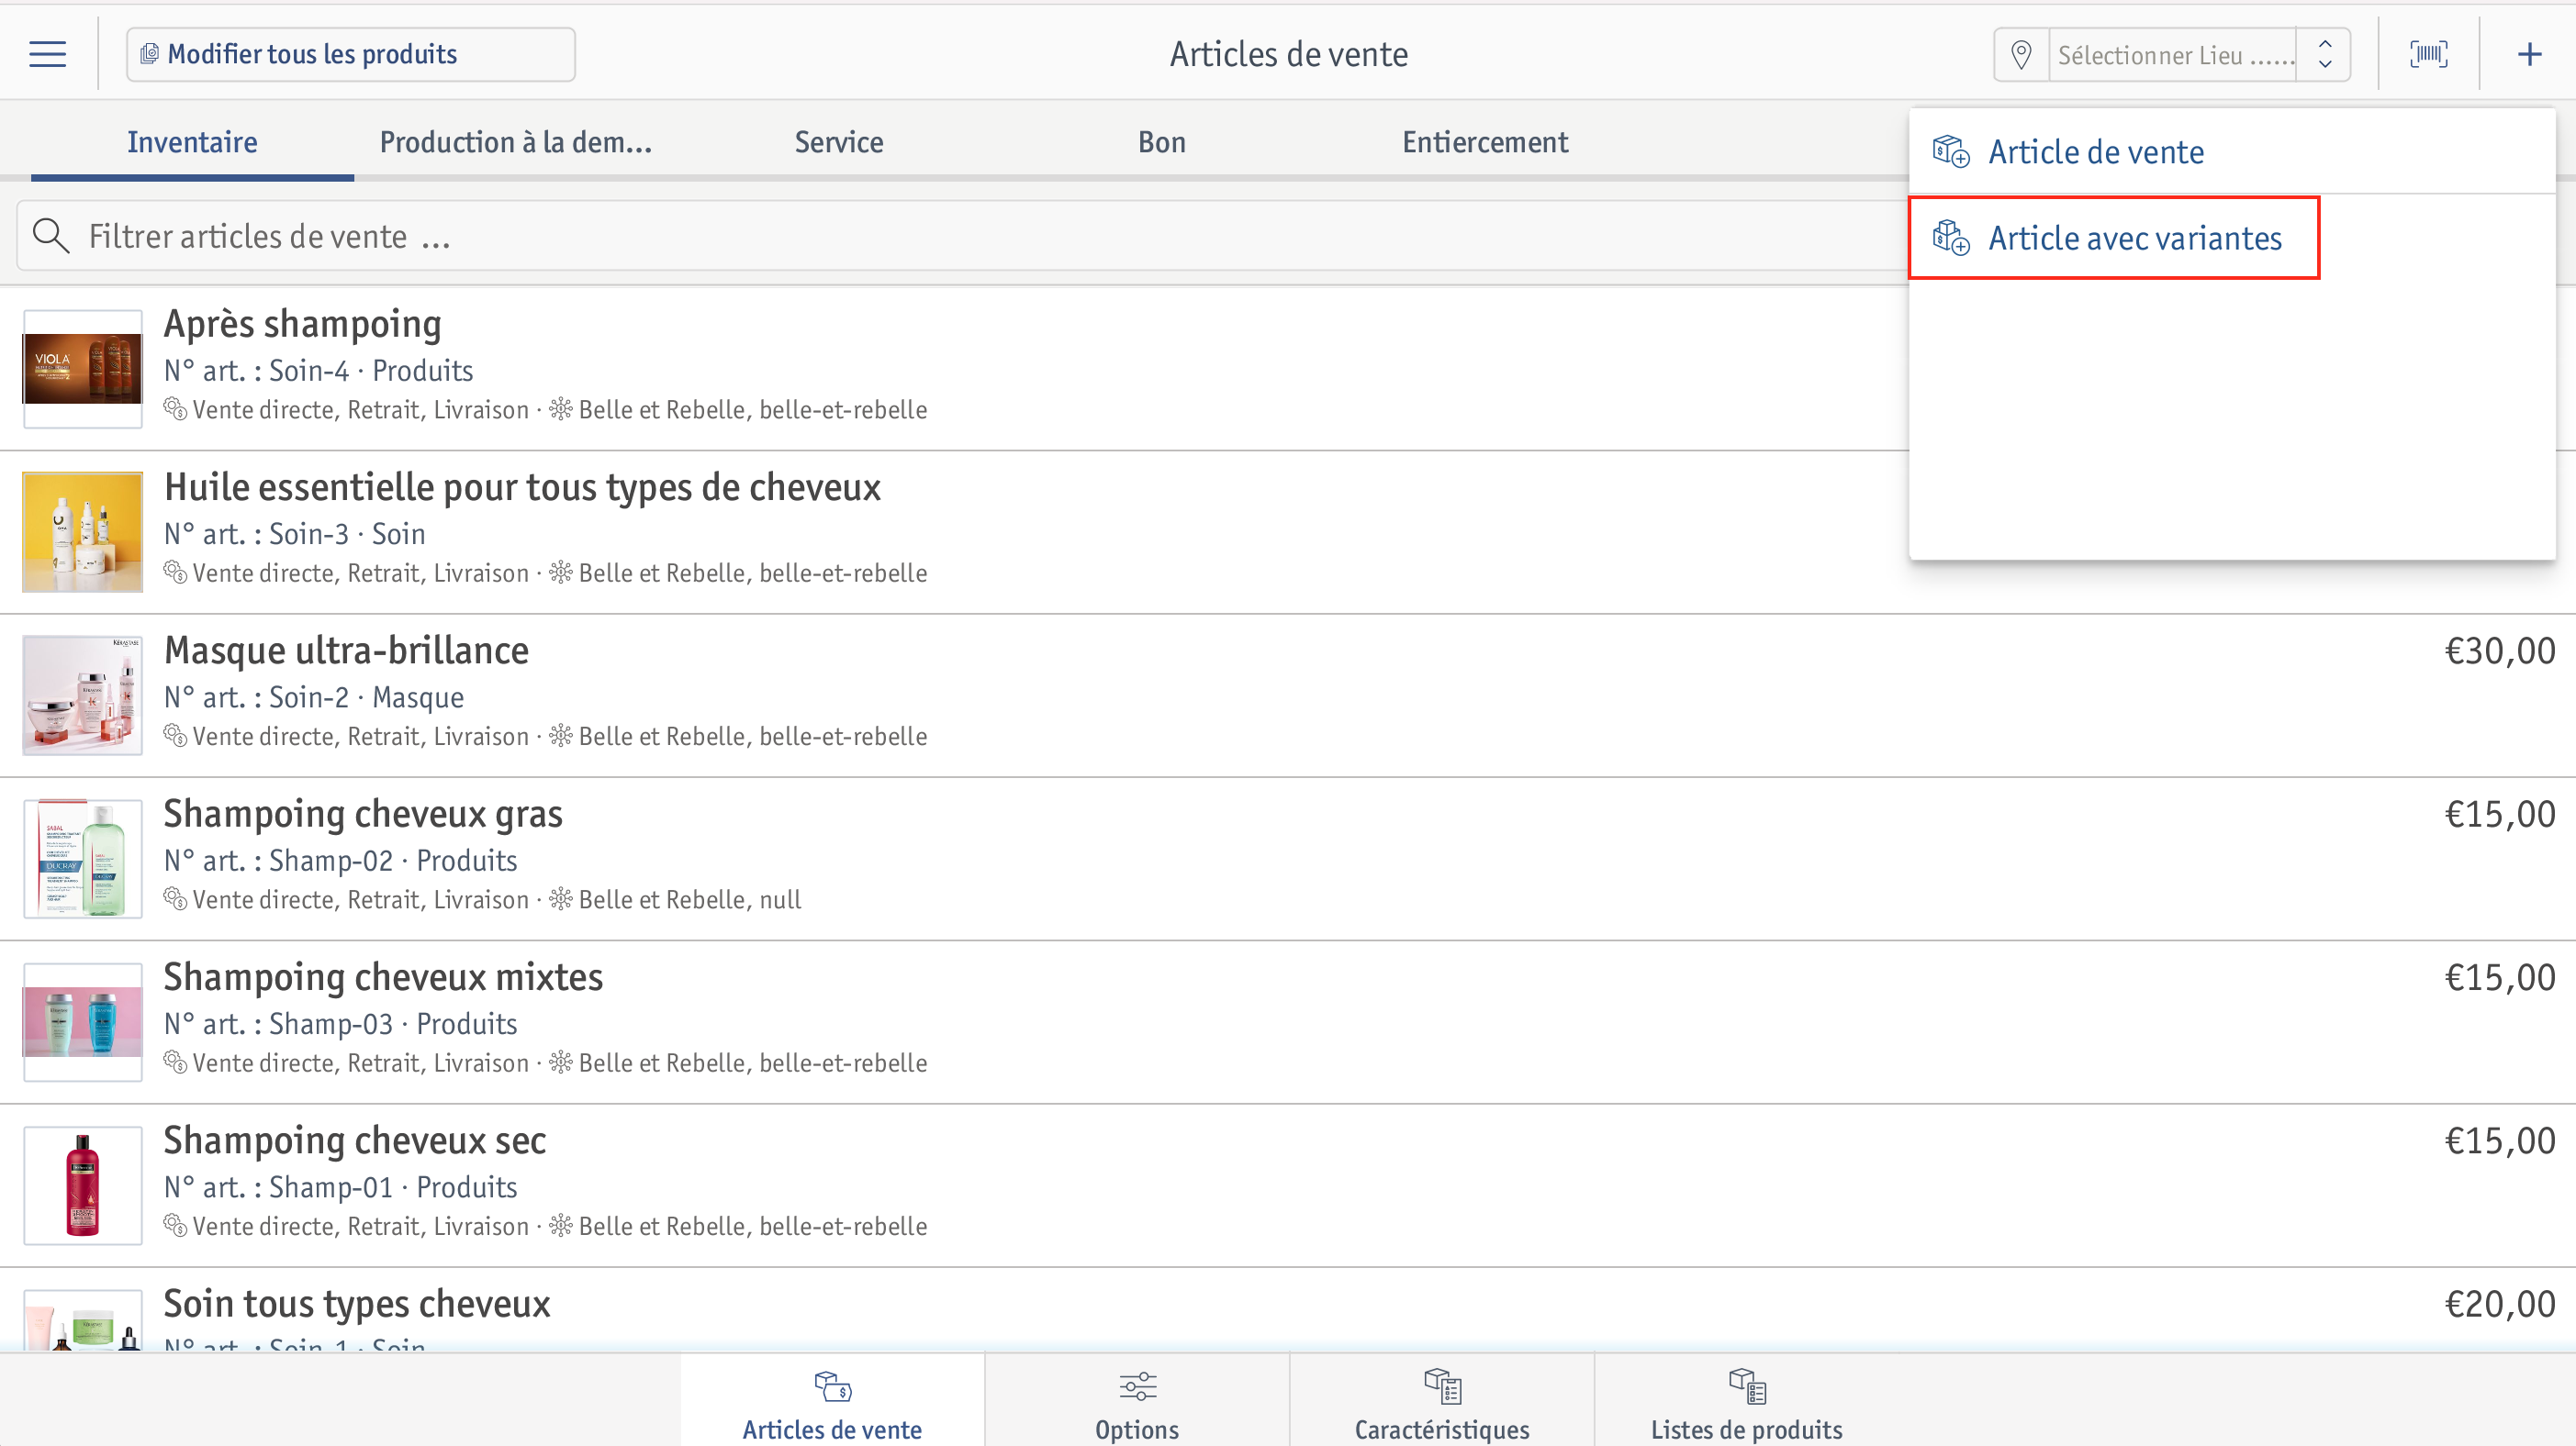Select Masque ultra-brillance item title
Viewport: 2576px width, 1446px height.
(346, 651)
